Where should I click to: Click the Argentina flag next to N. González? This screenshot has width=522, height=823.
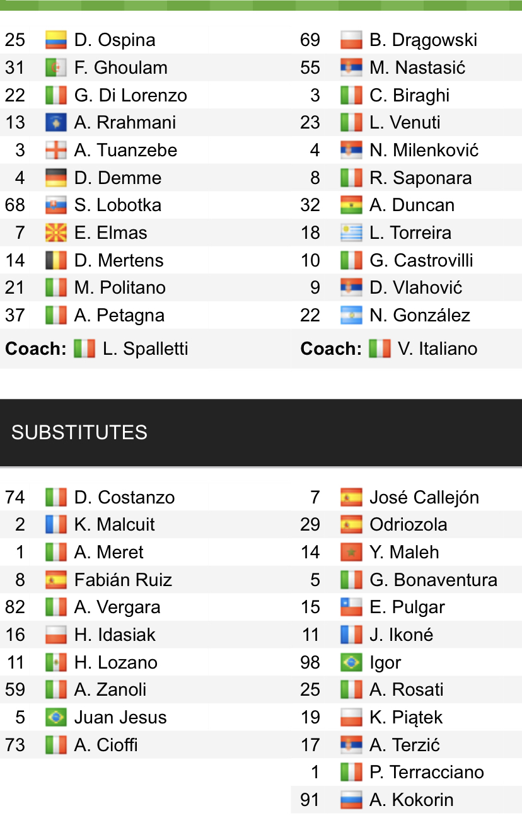point(351,316)
